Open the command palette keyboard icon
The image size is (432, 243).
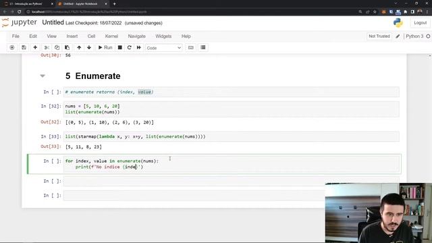click(190, 48)
